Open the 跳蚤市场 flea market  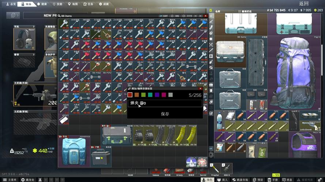pos(240,180)
